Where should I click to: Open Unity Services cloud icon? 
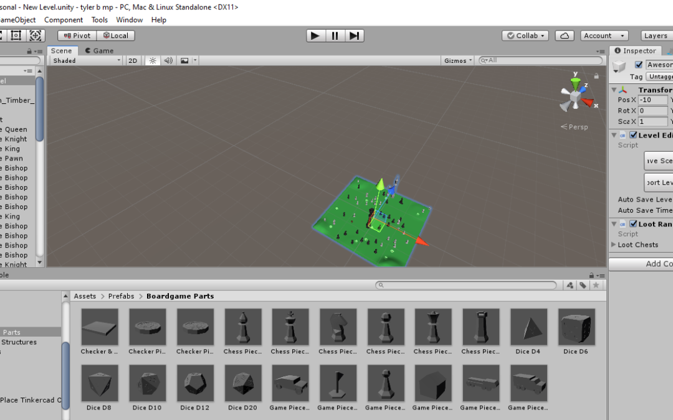pos(565,35)
